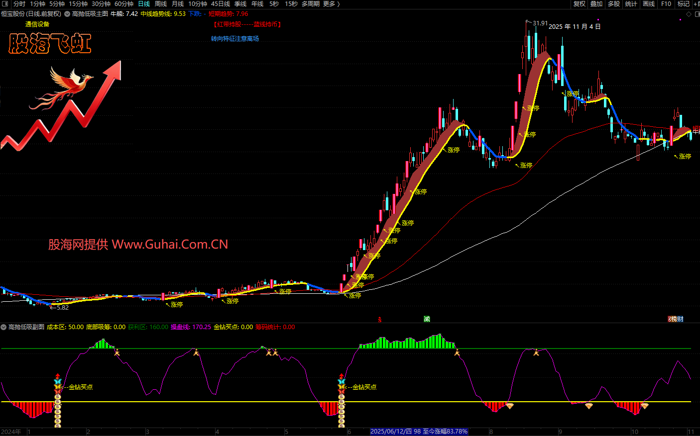Click the '榜财' info marker at right
This screenshot has height=436, width=700.
click(676, 319)
